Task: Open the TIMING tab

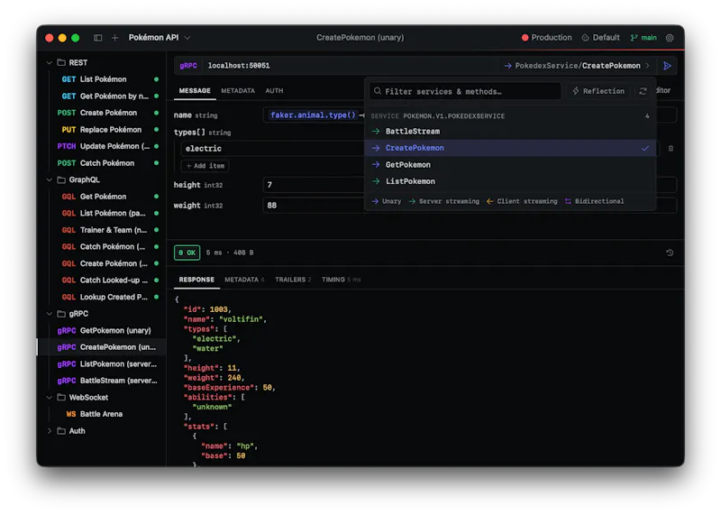Action: (342, 280)
